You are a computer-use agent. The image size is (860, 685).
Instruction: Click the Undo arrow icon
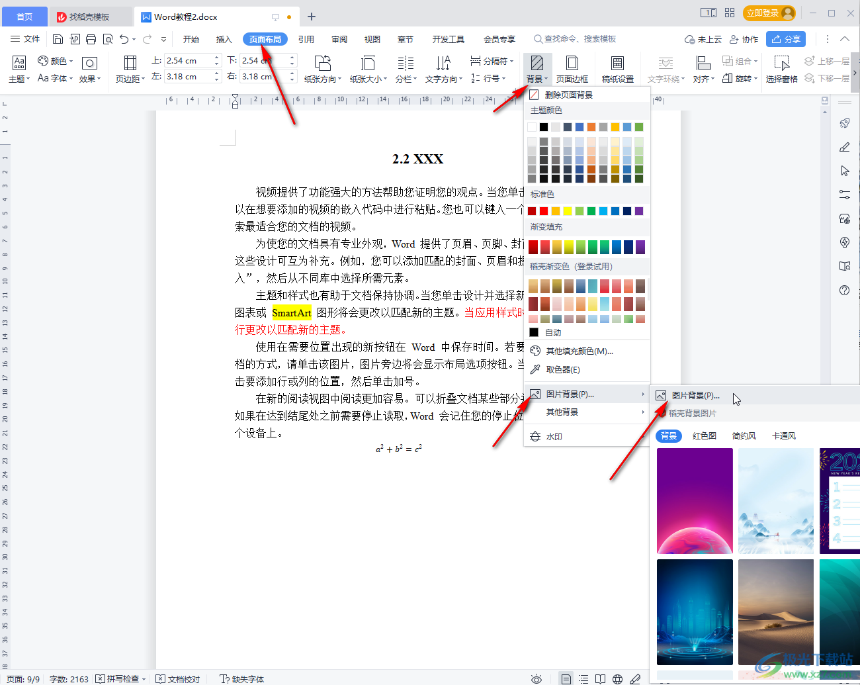(124, 39)
